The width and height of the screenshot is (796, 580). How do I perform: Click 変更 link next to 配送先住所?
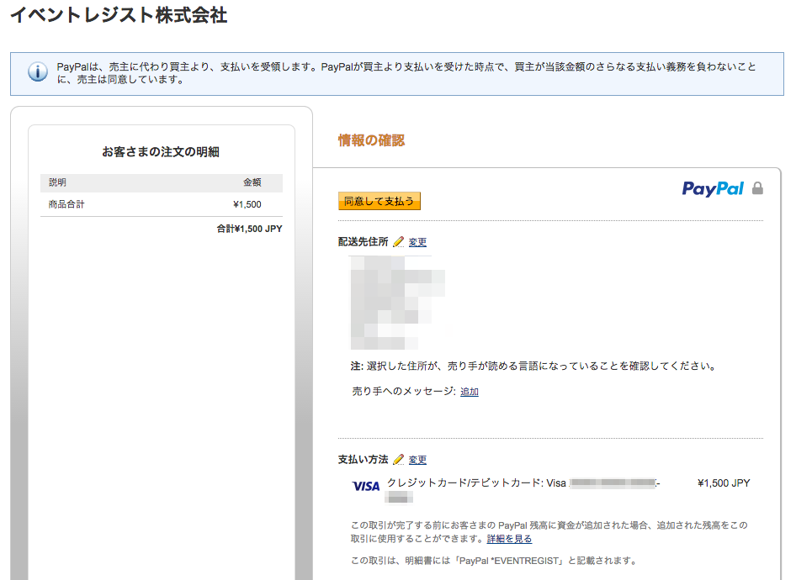click(417, 242)
